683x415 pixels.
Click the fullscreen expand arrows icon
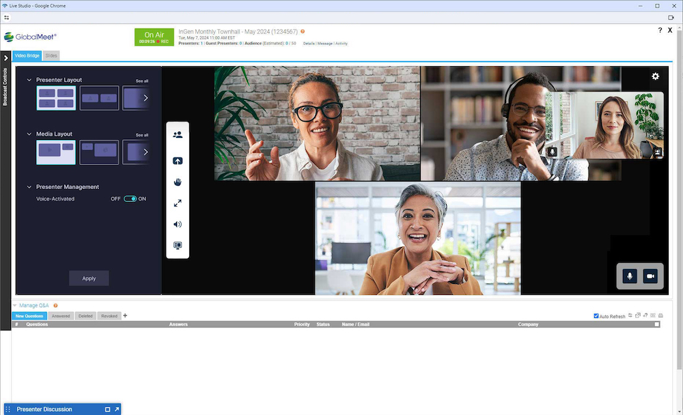click(178, 203)
